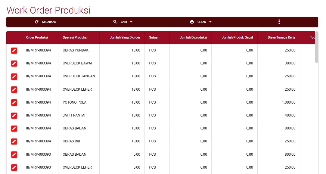Click the refresh icon next to Segarkan

[x=37, y=22]
